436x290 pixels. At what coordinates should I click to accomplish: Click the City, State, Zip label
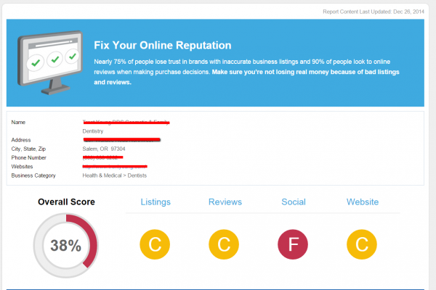pos(28,149)
